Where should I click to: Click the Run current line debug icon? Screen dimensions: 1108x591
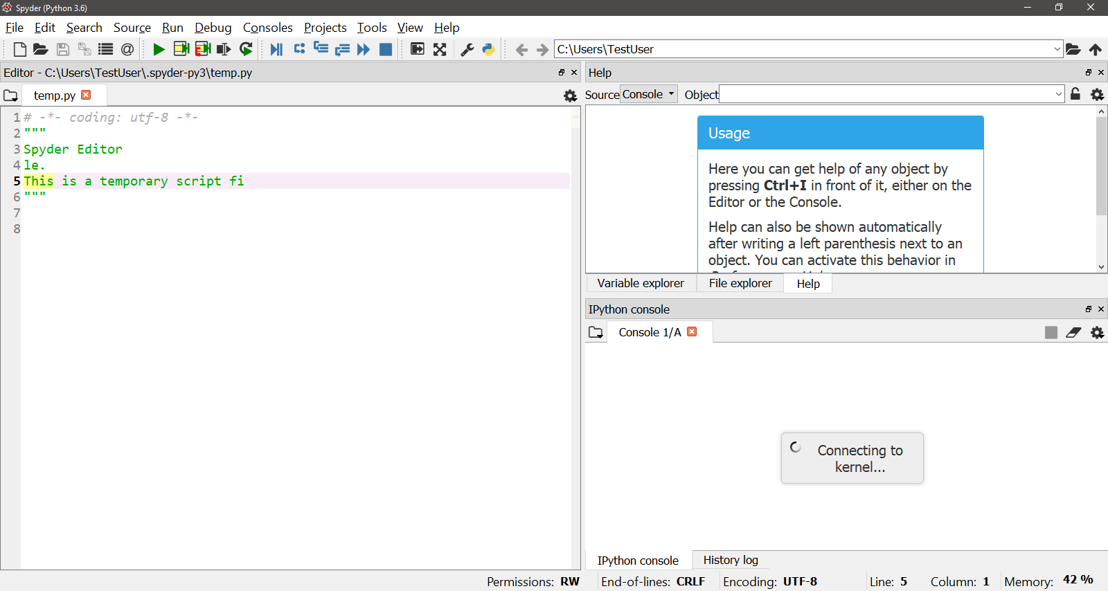(299, 48)
